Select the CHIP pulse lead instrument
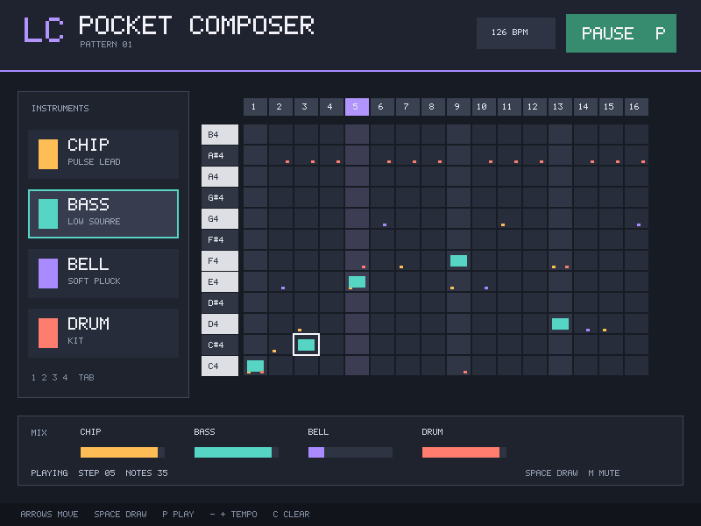 pyautogui.click(x=103, y=154)
